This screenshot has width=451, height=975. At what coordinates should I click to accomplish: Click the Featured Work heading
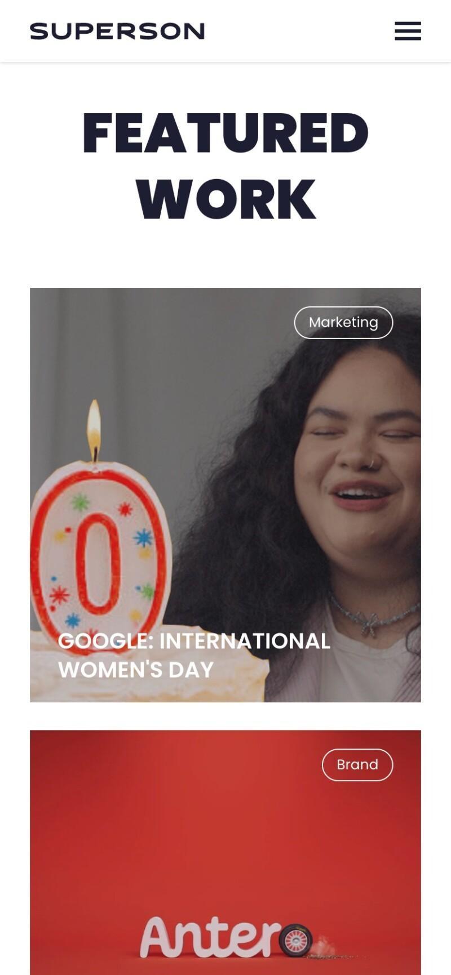(225, 166)
